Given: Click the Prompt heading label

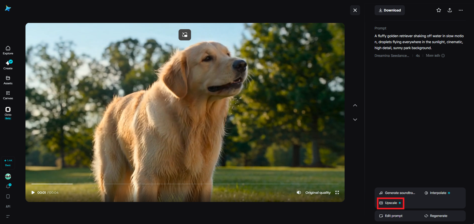Looking at the screenshot, I should (x=380, y=28).
